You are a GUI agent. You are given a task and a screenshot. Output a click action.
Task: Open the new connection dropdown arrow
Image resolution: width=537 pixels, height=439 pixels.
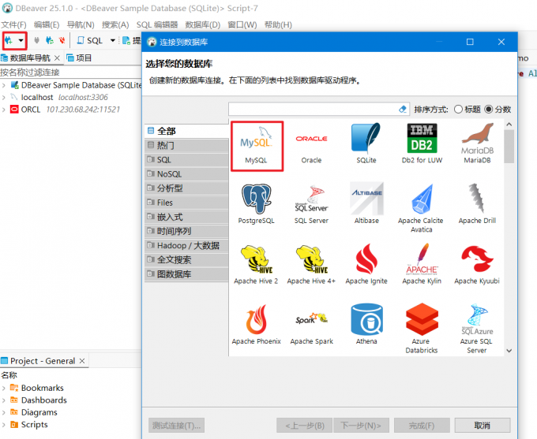click(x=21, y=41)
